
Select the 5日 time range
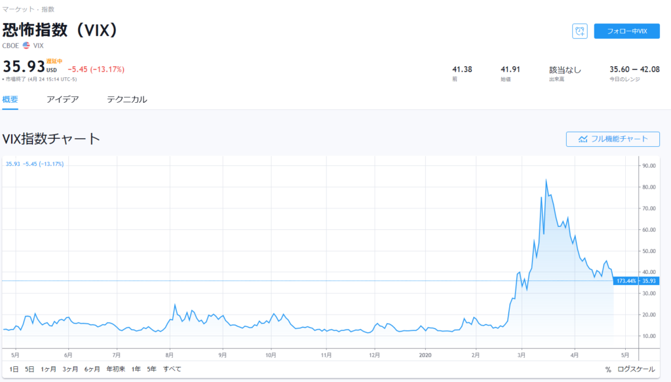pyautogui.click(x=29, y=370)
